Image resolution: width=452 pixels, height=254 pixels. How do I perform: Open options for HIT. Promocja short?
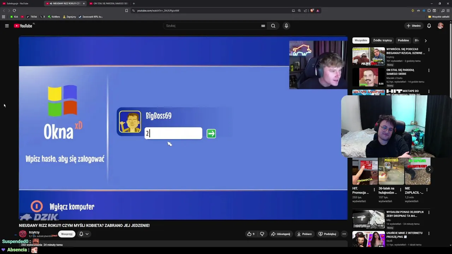(x=374, y=189)
